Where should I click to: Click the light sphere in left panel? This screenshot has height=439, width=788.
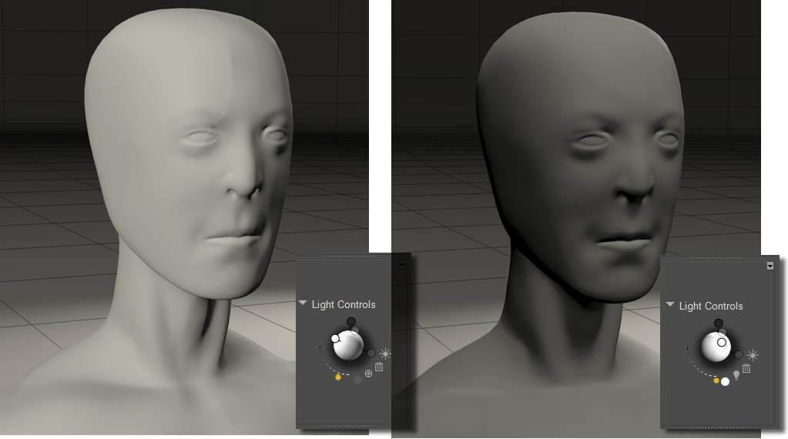pos(347,346)
